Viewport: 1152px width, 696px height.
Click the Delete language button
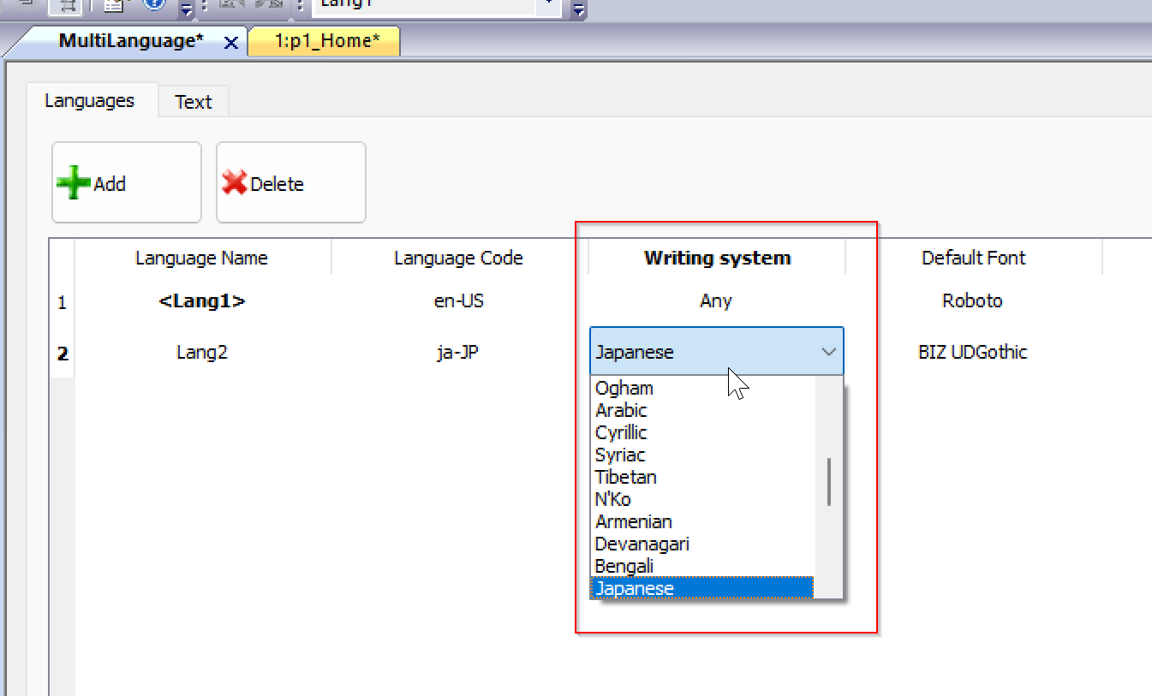[291, 182]
